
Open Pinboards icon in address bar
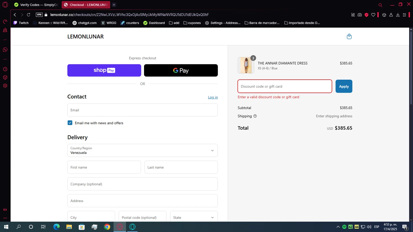coord(353,15)
